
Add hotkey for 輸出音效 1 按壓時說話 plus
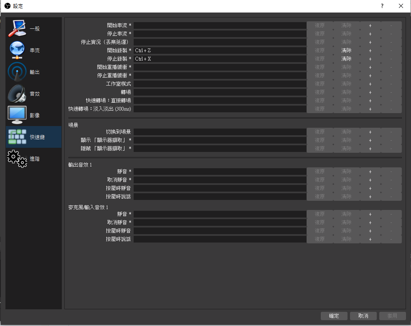[x=370, y=197]
